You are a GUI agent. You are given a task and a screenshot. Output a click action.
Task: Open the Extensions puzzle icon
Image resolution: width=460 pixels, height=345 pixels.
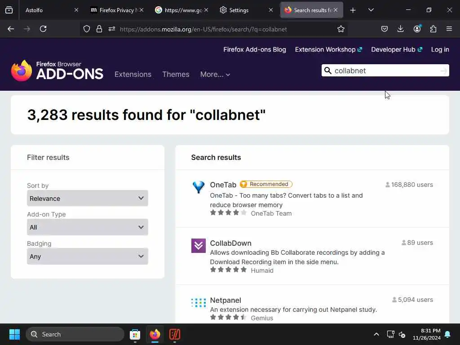[433, 29]
